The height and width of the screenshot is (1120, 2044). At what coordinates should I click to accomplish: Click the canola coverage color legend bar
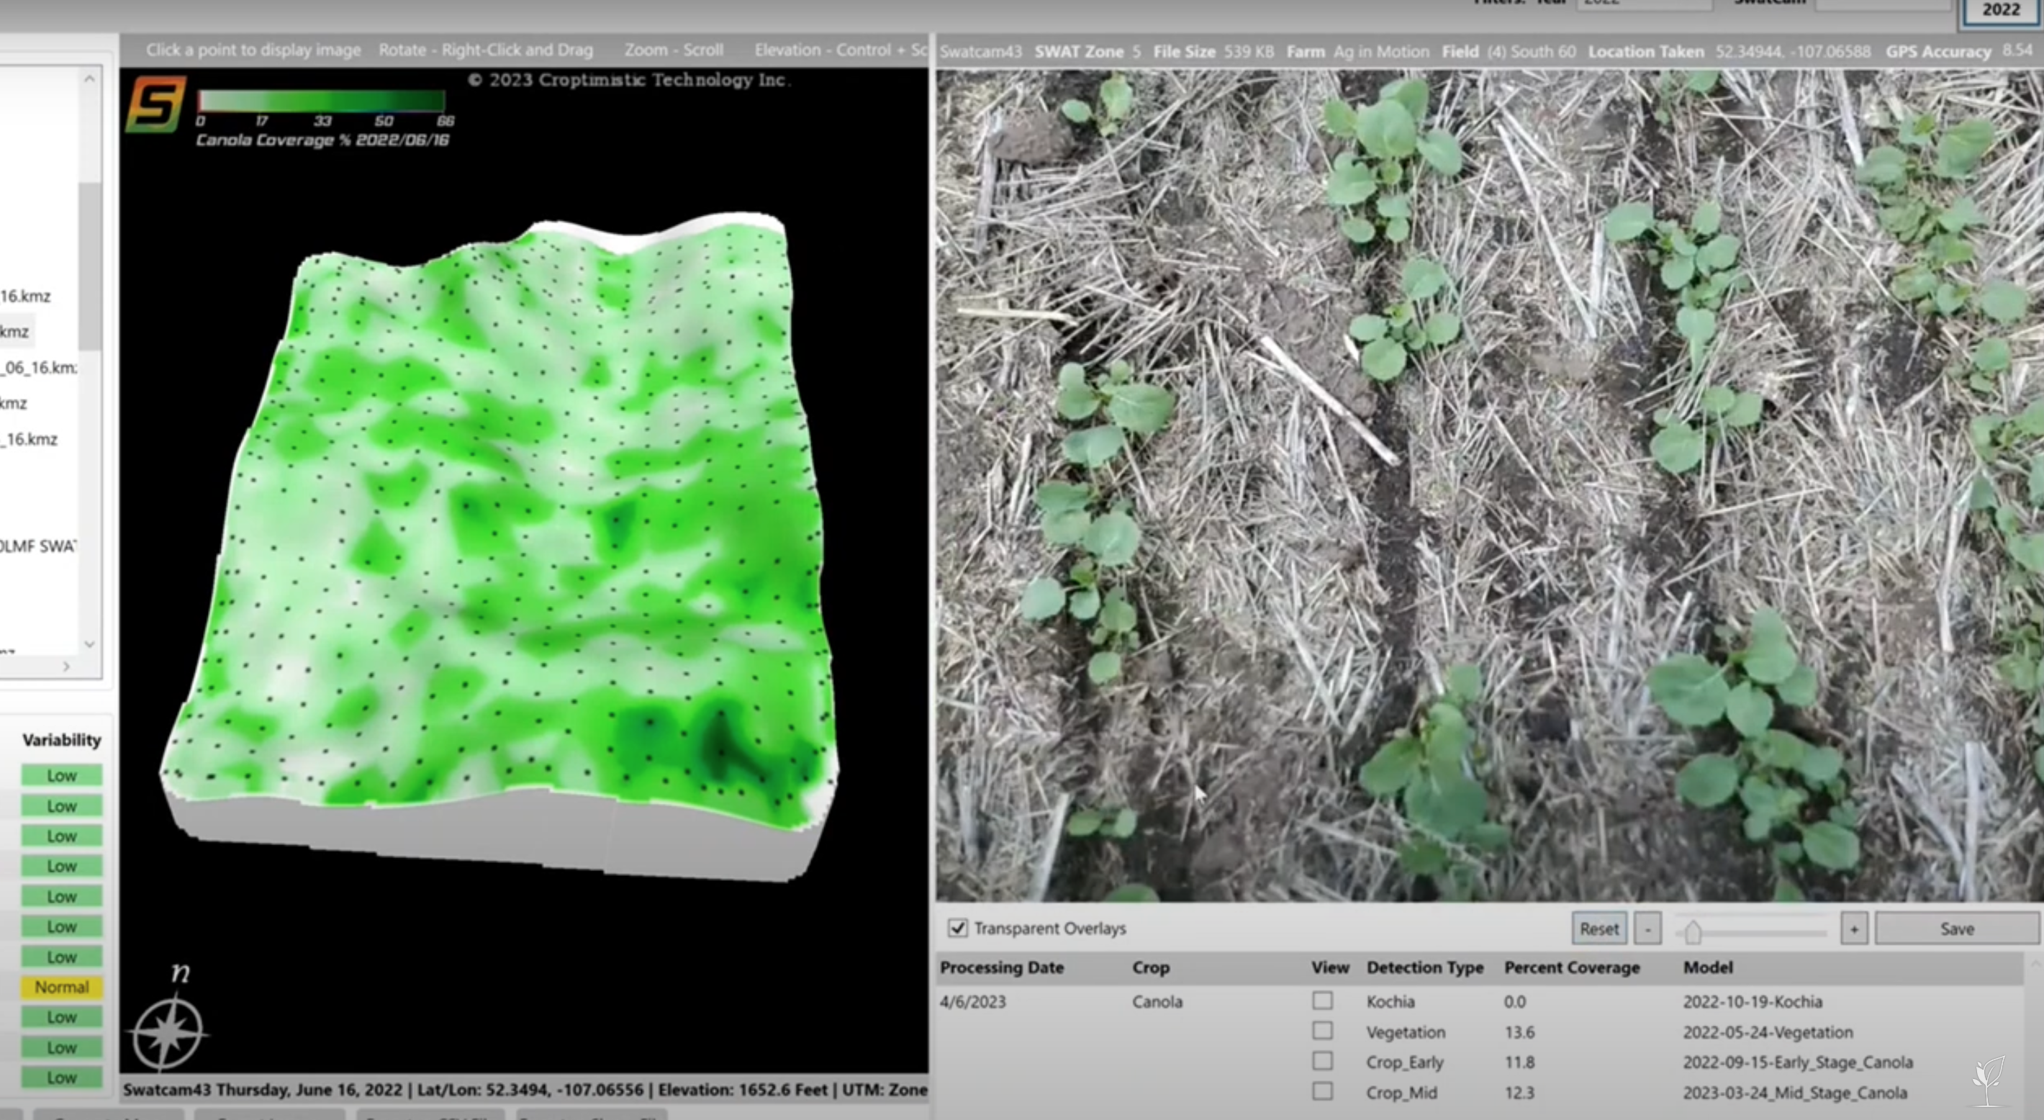click(x=322, y=101)
